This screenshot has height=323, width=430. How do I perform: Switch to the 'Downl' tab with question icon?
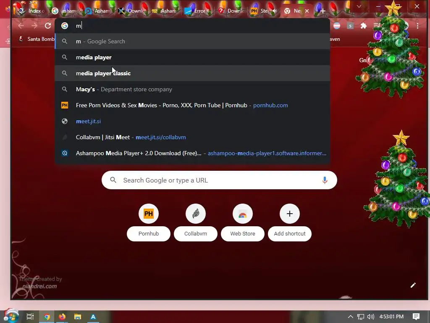coord(231,11)
